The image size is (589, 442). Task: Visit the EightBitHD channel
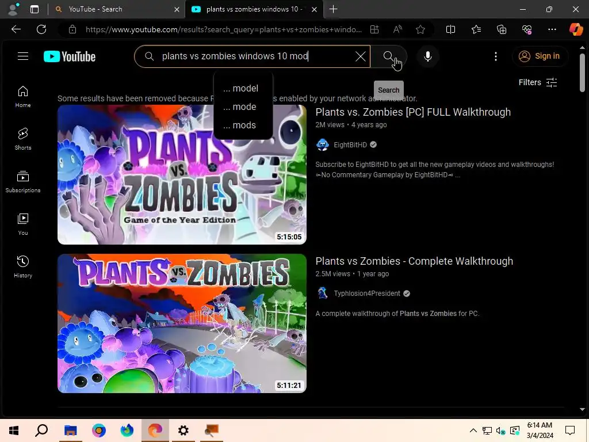[350, 144]
